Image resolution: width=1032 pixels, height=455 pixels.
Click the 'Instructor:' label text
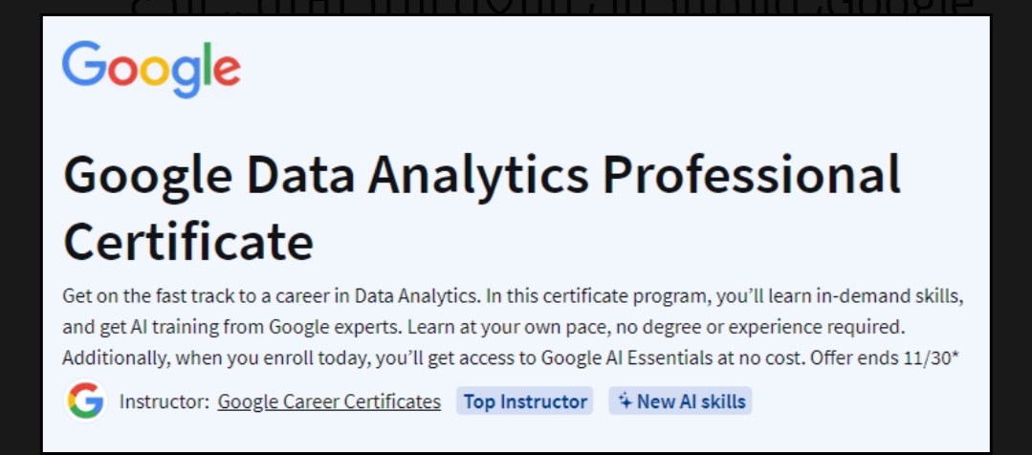coord(165,401)
